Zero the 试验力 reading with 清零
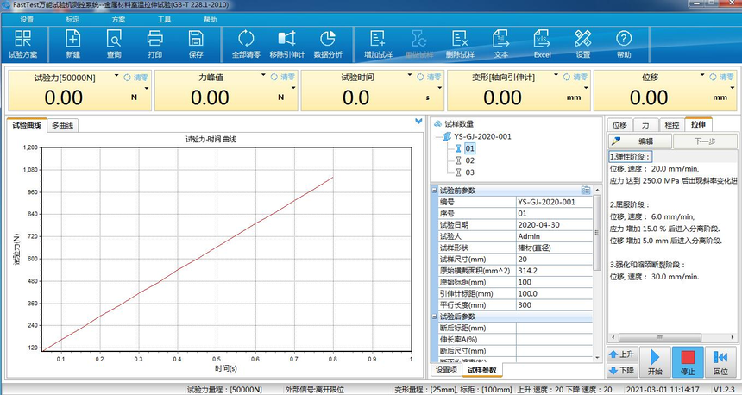 pos(136,77)
